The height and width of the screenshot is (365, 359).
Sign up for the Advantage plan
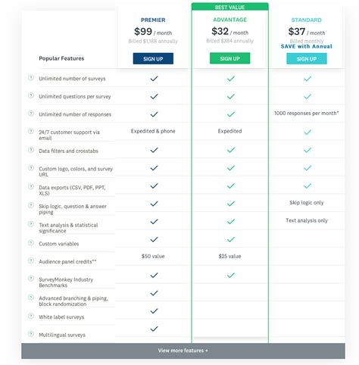[x=229, y=58]
